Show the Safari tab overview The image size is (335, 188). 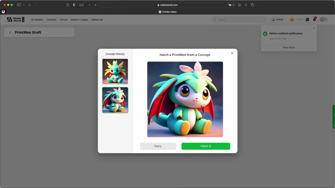coord(252,5)
